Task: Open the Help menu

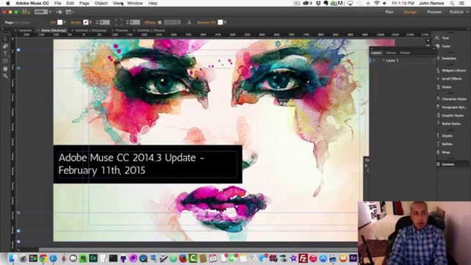Action: point(152,3)
